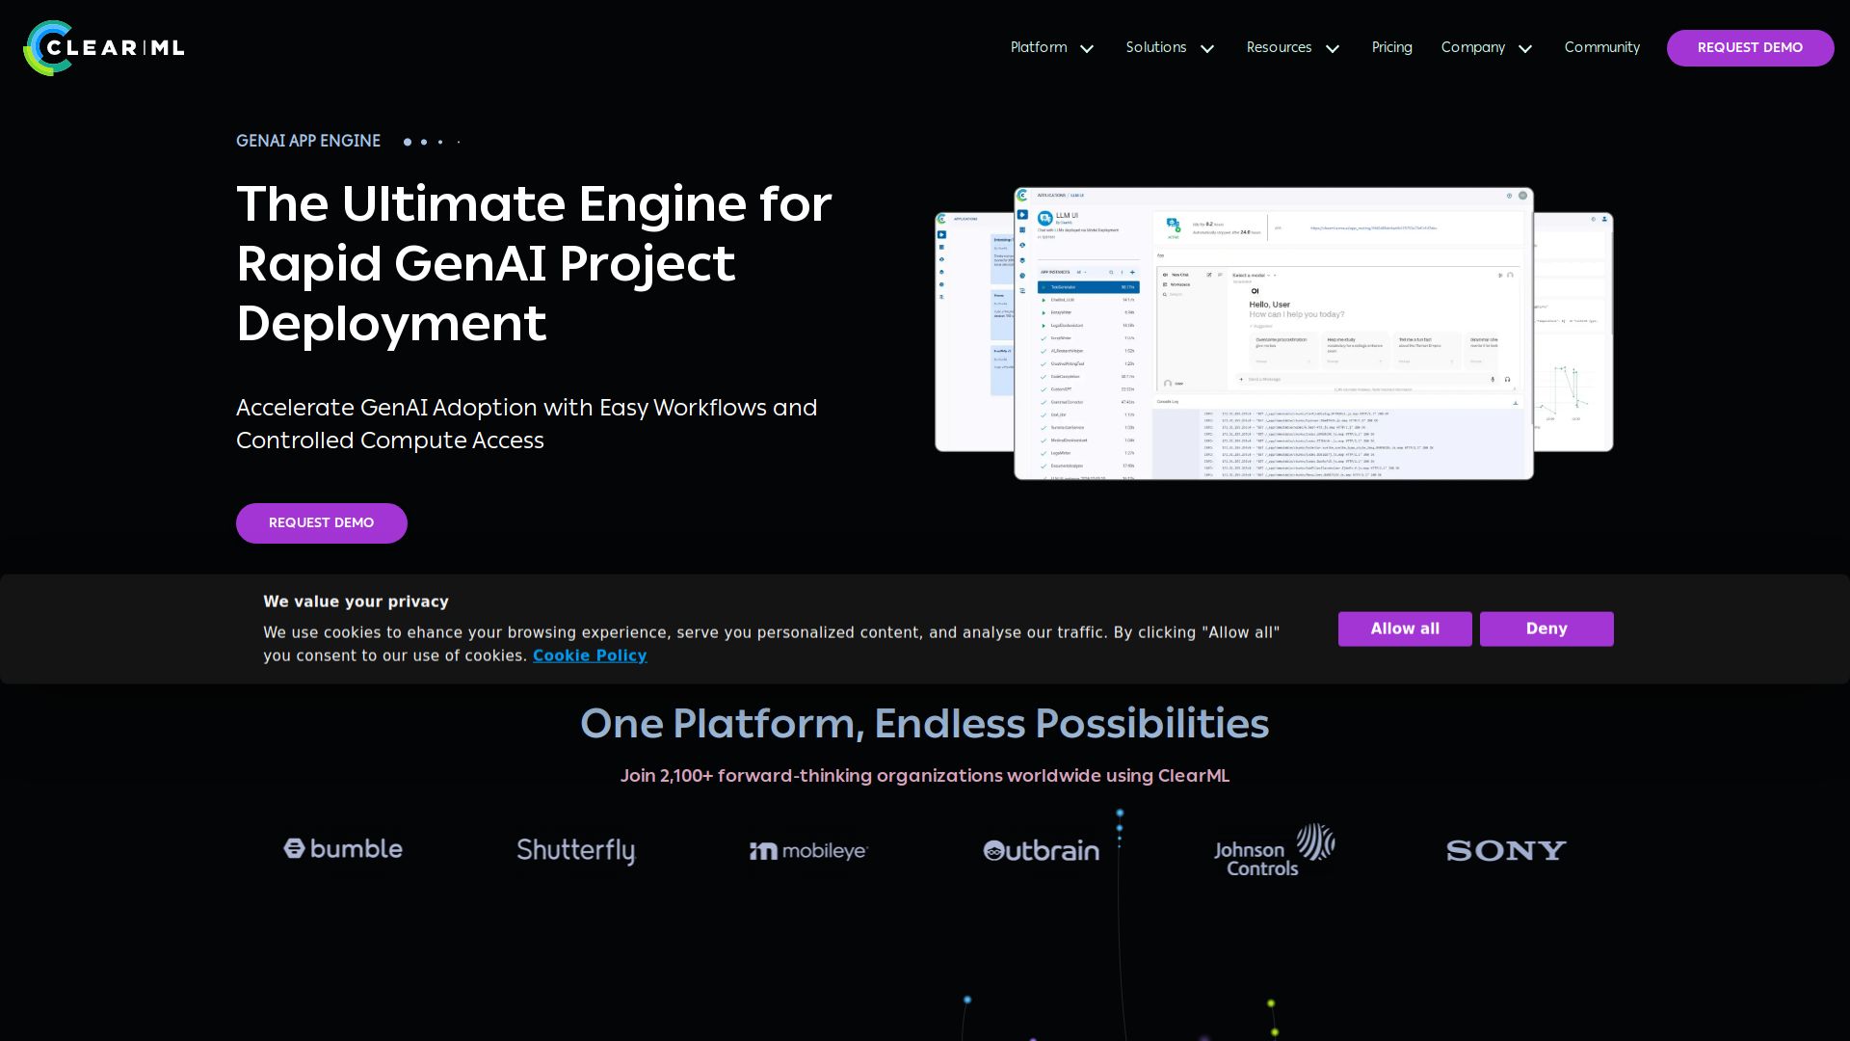The image size is (1850, 1041).
Task: Click the ClearML logo icon
Action: (48, 48)
